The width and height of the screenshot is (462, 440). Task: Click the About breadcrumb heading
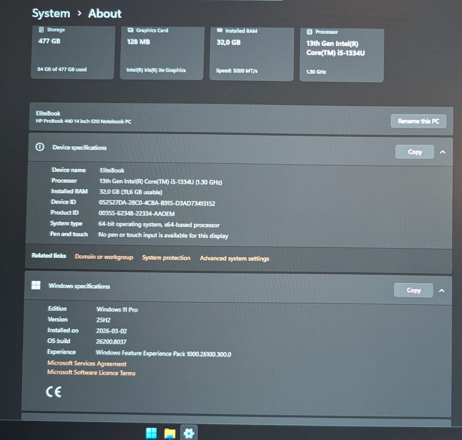(105, 13)
